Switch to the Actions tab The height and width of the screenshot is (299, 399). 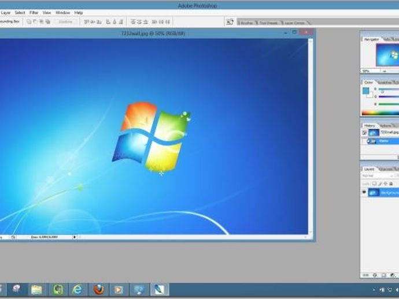coord(386,125)
